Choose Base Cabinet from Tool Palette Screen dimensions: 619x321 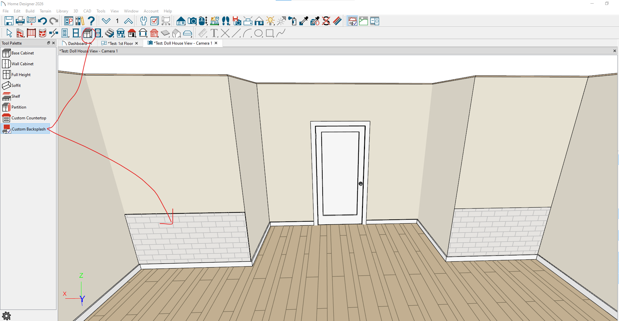click(x=22, y=53)
